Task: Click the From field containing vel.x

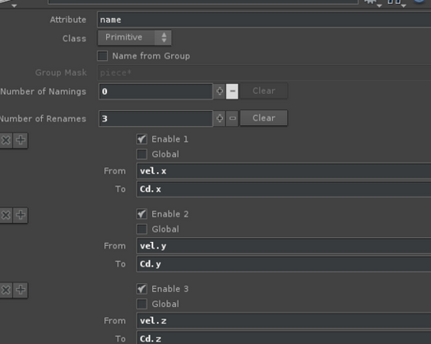Action: click(284, 171)
